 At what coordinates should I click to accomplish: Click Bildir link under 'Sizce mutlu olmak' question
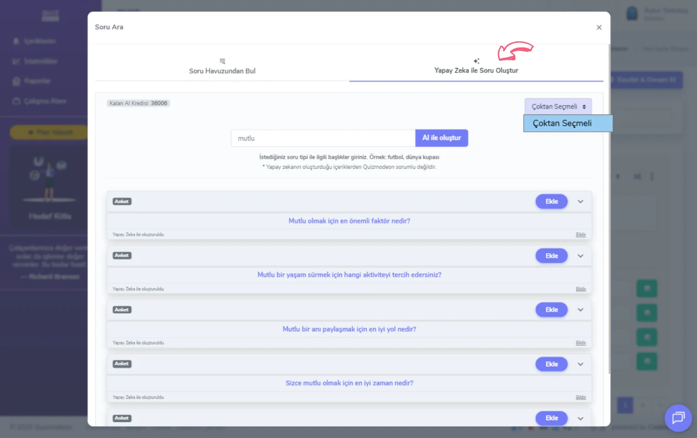point(580,397)
